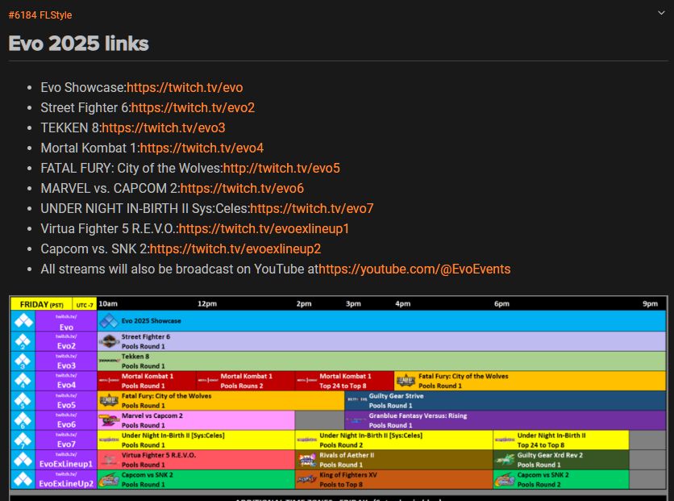Screen dimensions: 674x501
Task: Click the Mortal Kombat 1 'Pools Rouns 2' text
Action: click(x=242, y=386)
